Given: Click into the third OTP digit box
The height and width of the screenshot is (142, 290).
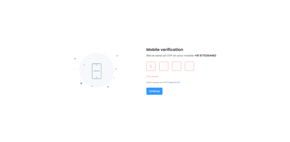Looking at the screenshot, I should [176, 66].
